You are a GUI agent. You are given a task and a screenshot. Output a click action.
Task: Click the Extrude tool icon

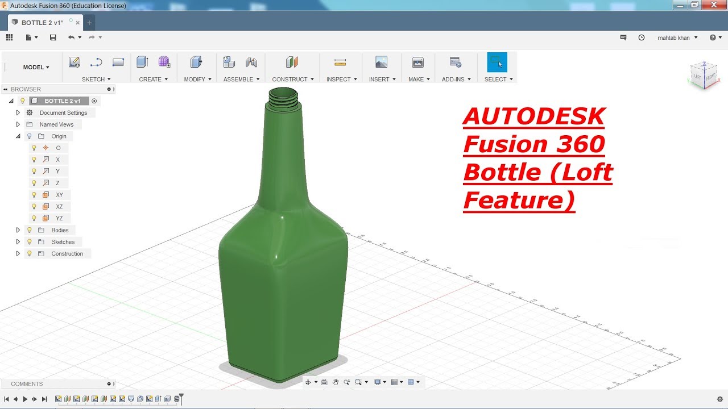143,62
